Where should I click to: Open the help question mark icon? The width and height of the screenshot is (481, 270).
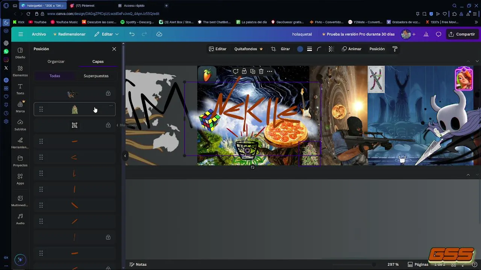475,264
